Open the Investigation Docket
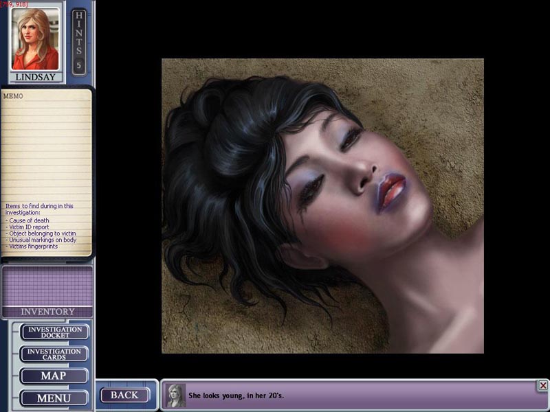Screen dimensions: 550x412 tap(54, 332)
